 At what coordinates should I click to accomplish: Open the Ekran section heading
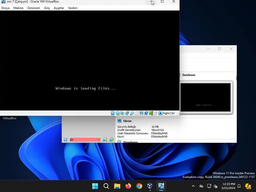coord(127,121)
